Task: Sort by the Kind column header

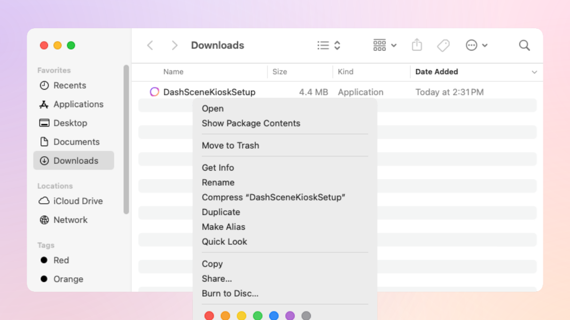Action: [x=345, y=72]
